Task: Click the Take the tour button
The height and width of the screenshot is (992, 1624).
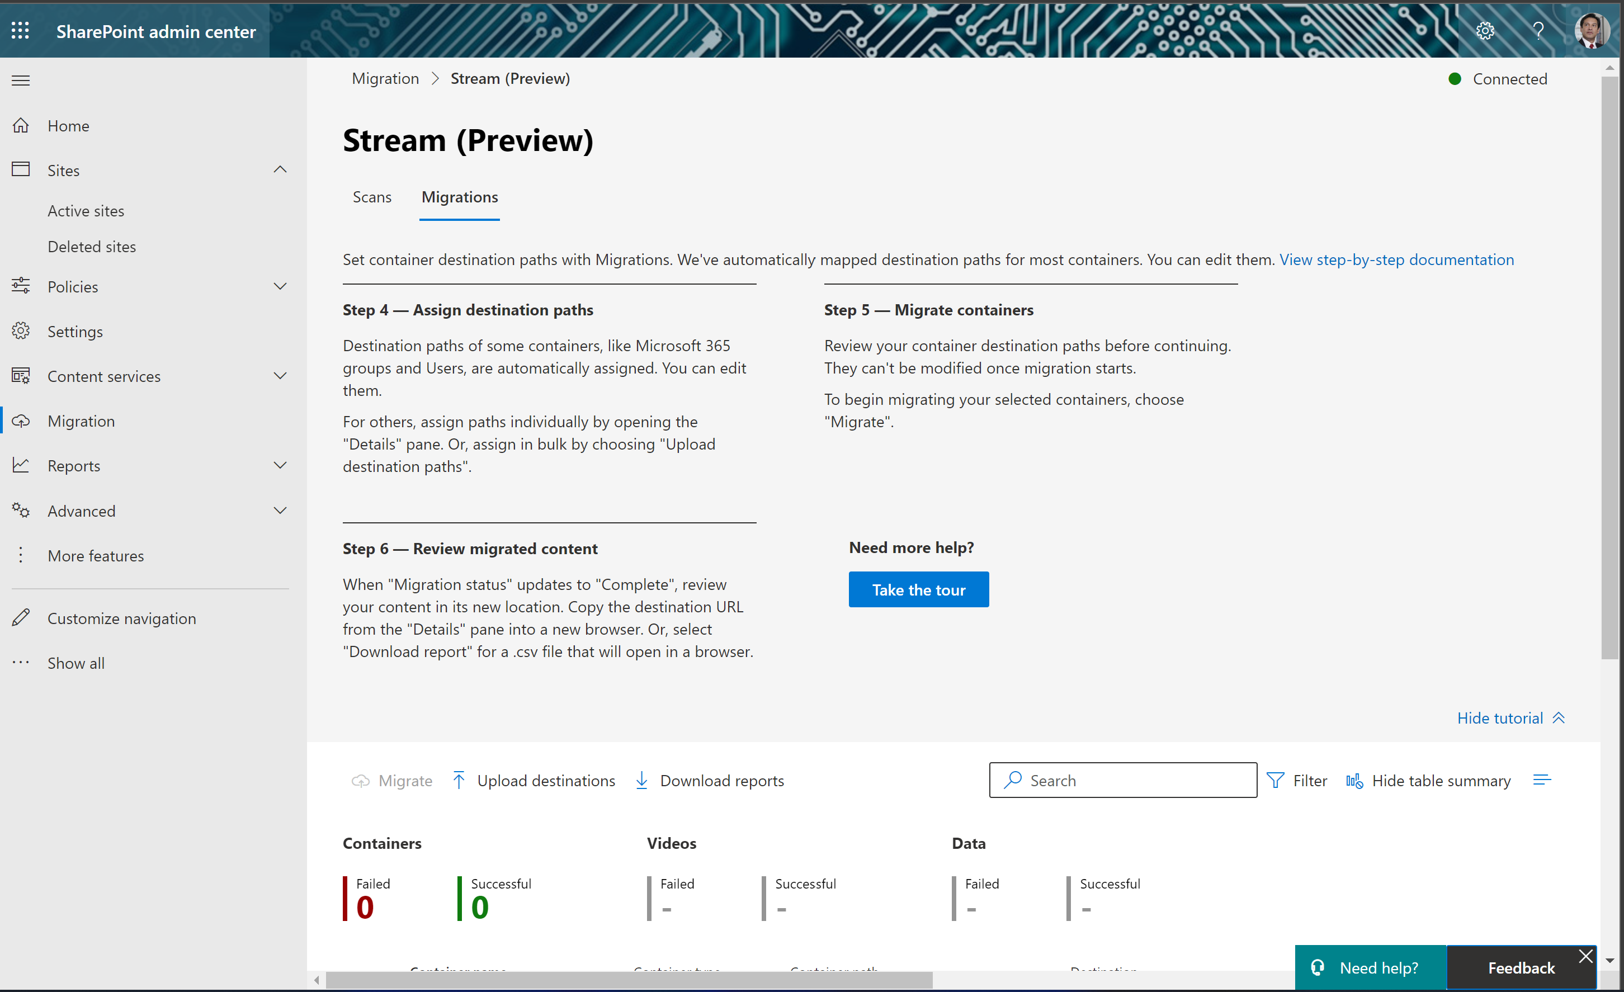Action: click(x=918, y=589)
